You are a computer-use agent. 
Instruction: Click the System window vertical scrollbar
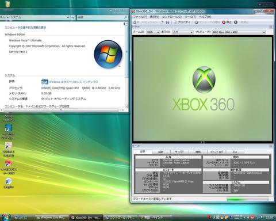[x=126, y=65]
